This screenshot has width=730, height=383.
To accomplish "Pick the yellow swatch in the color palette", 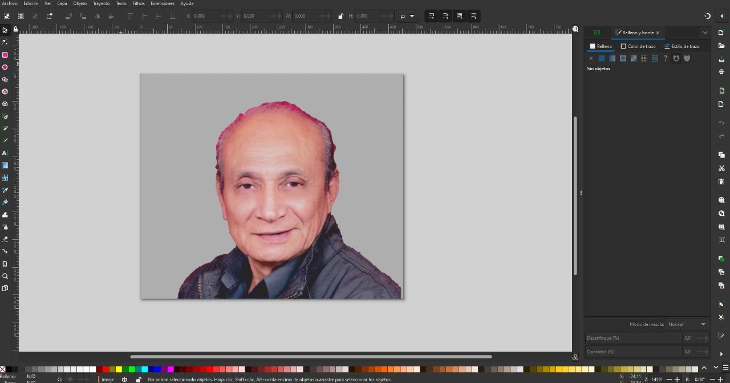I will click(119, 369).
